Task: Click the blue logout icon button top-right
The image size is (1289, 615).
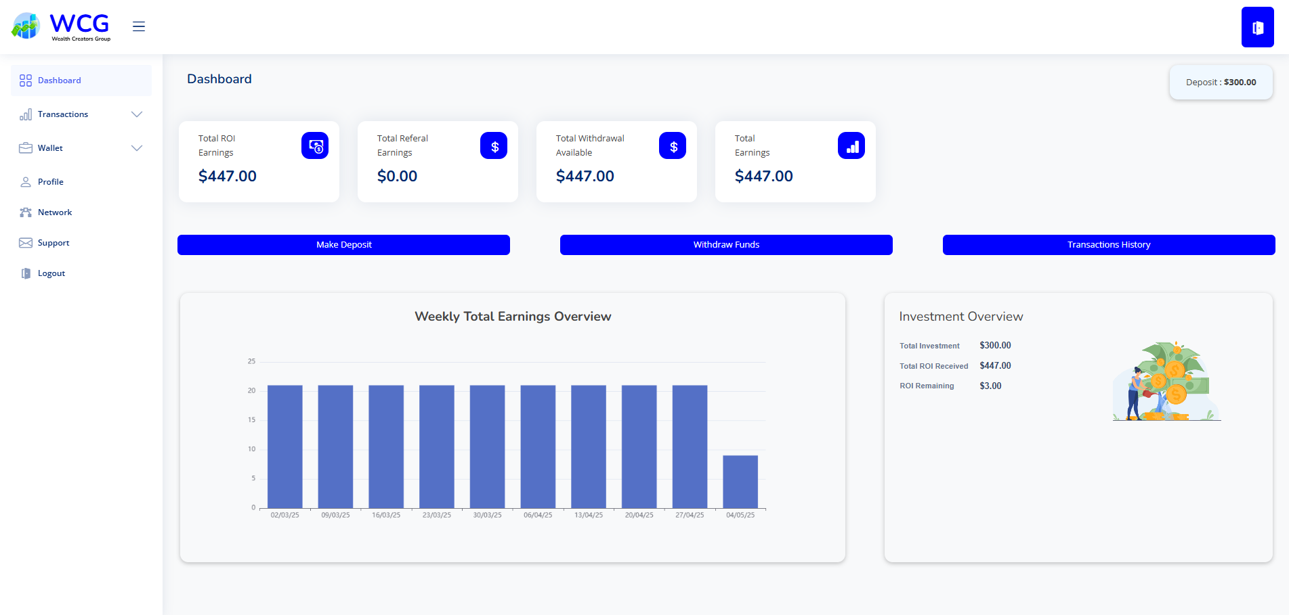Action: [1257, 27]
